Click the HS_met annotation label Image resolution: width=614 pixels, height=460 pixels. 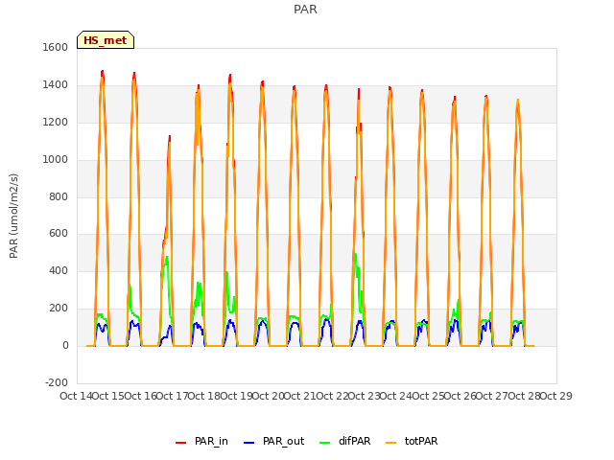106,40
